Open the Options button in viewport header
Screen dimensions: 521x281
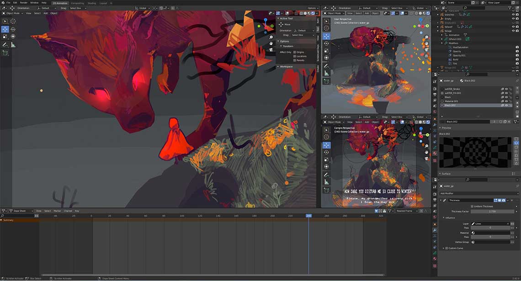(x=312, y=8)
